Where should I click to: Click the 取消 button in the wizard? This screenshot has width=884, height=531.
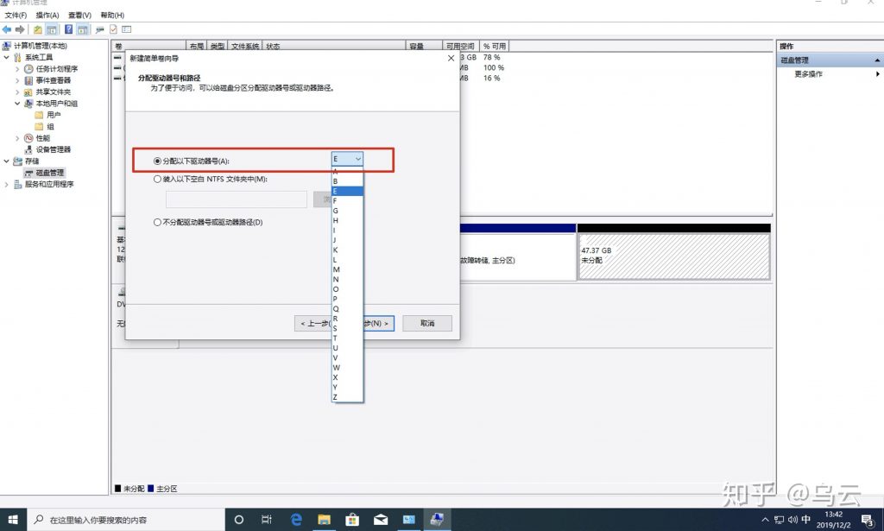pyautogui.click(x=427, y=323)
